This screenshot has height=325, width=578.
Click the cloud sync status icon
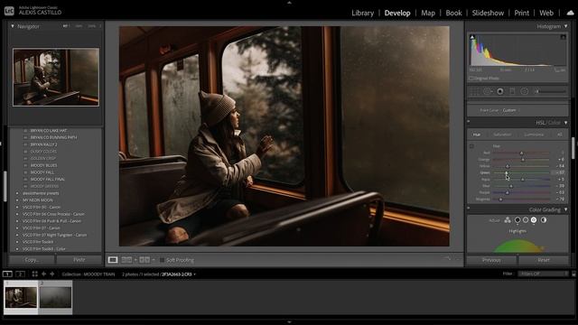coord(570,13)
